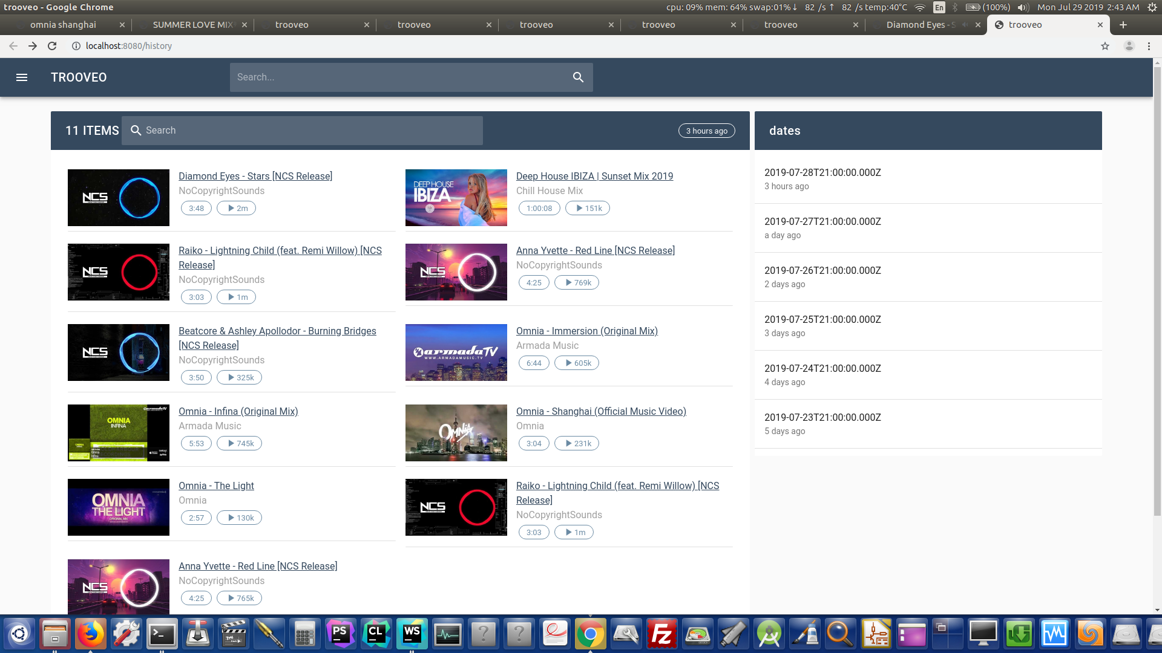Launch FileZilla from the dock
The image size is (1162, 653).
[x=661, y=634]
